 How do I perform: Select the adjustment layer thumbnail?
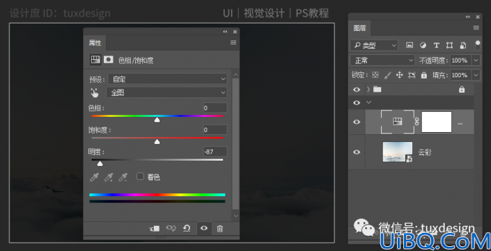click(398, 122)
